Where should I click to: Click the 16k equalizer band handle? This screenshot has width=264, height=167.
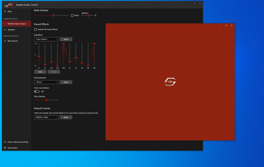94,44
